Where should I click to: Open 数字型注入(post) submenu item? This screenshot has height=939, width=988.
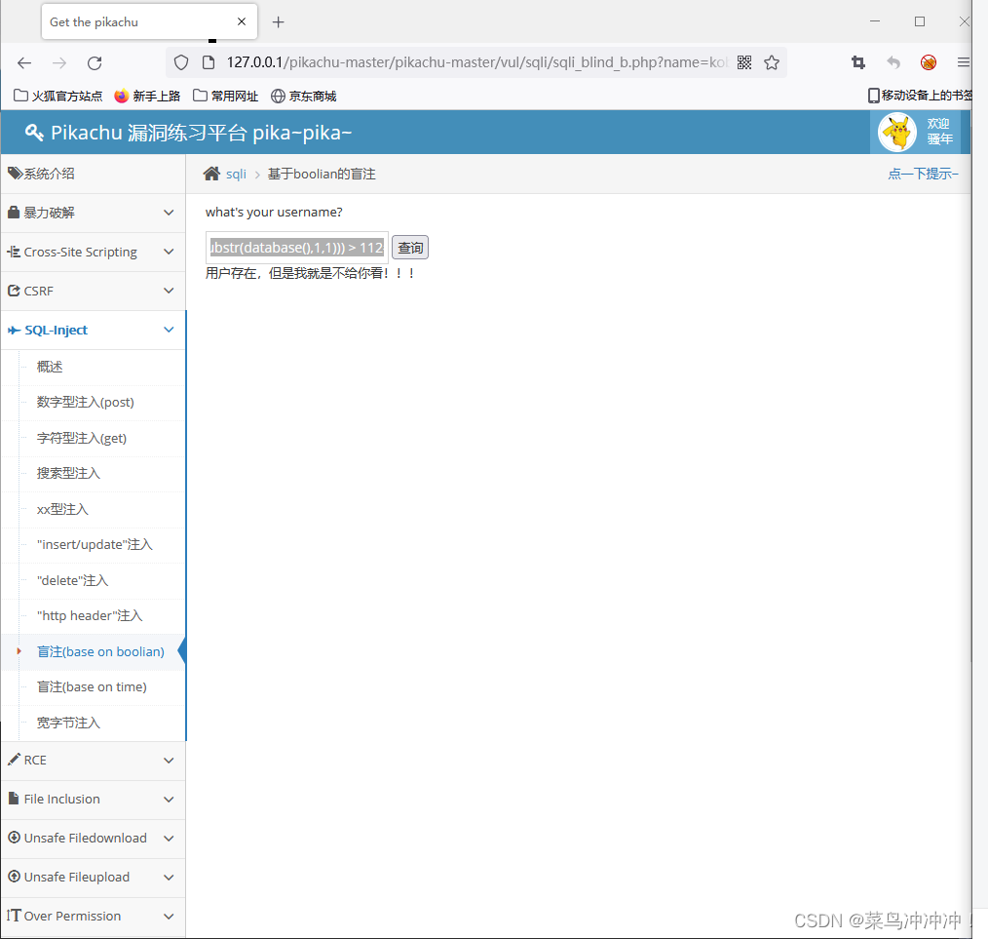[85, 403]
